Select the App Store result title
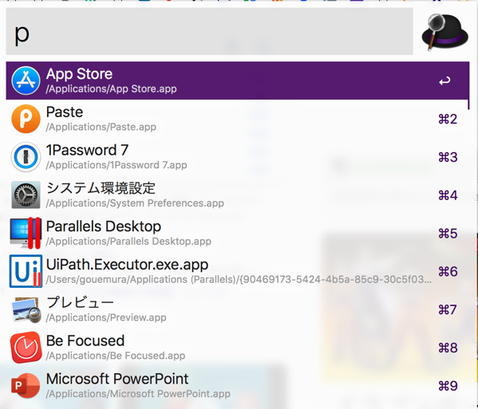The image size is (478, 409). coord(79,74)
